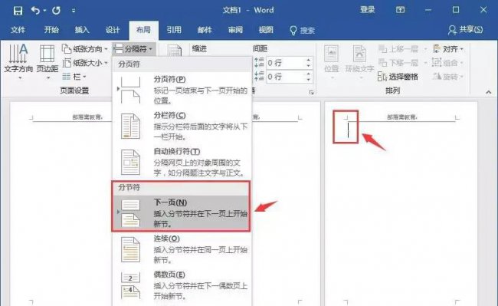Screen dimensions: 498x306
Task: Switch to the 审阅 tab
Action: [235, 30]
